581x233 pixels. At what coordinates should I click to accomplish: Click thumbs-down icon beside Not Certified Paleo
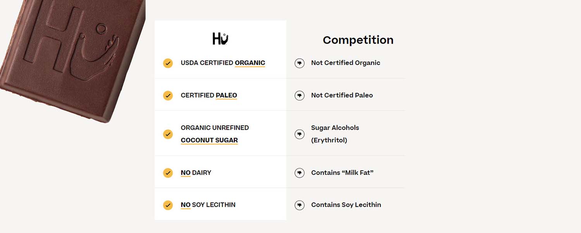[299, 95]
